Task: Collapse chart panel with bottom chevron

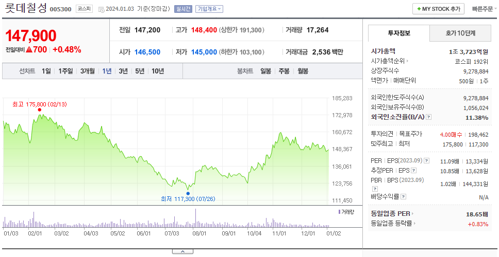Action: click(182, 252)
